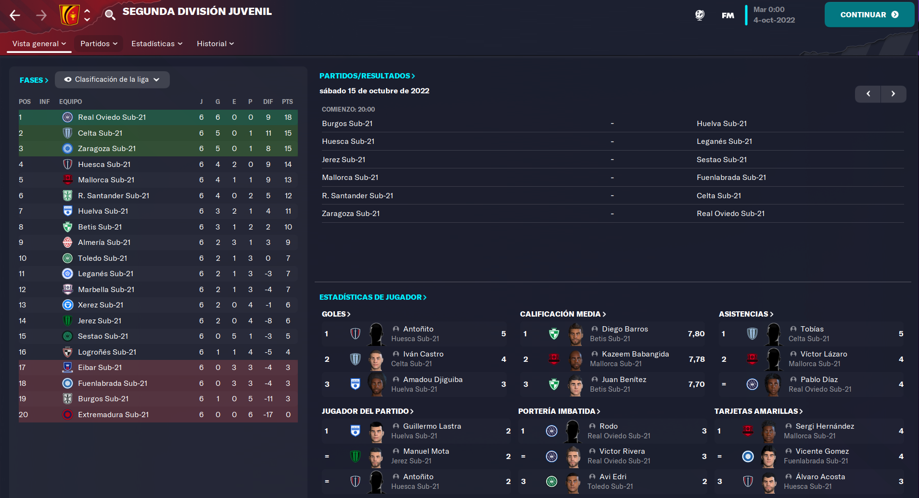The image size is (919, 498).
Task: Click Extremadura Sub-21 crest in table
Action: pyautogui.click(x=68, y=414)
